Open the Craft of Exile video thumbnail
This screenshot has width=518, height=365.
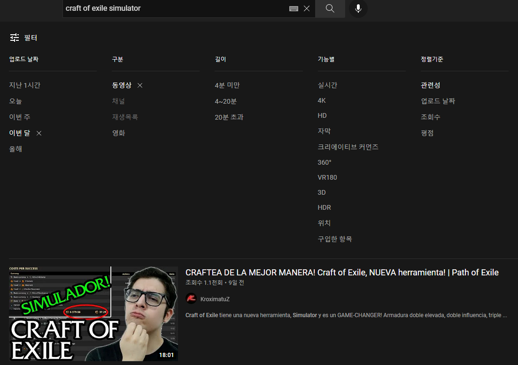[x=93, y=313]
